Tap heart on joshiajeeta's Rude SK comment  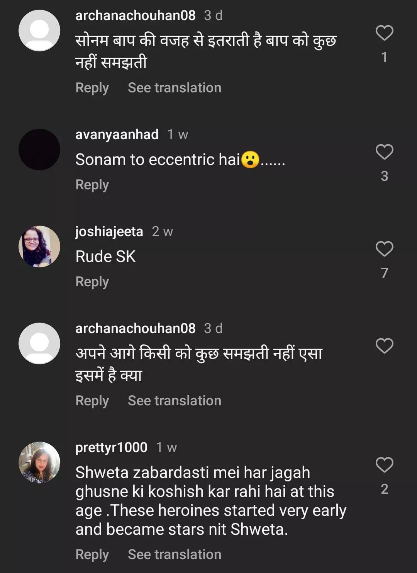point(384,249)
